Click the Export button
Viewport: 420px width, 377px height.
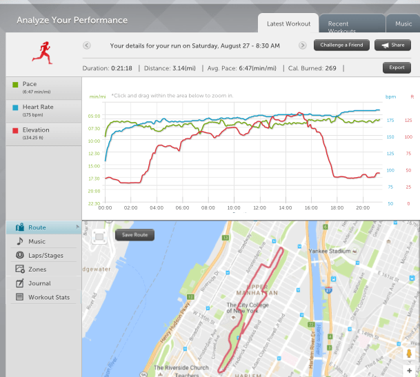tap(397, 68)
